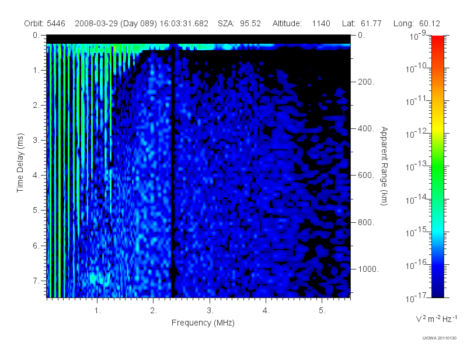Click the "Apparent Range (km)" axis label
467x350 pixels.
(384, 166)
